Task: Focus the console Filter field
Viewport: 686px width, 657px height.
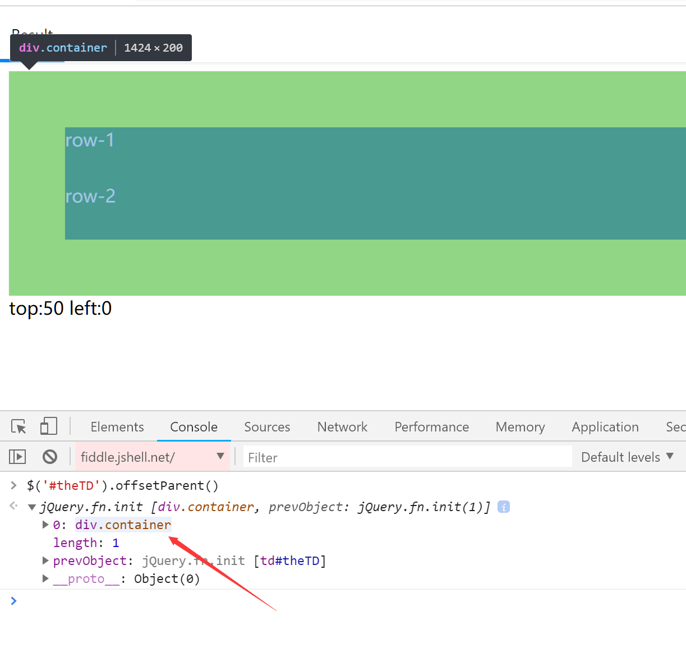Action: [x=407, y=457]
